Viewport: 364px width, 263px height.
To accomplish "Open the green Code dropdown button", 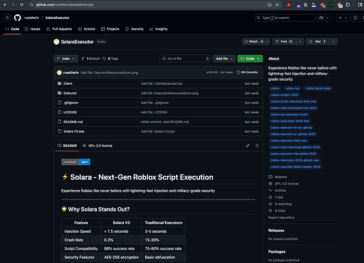I will [x=250, y=59].
